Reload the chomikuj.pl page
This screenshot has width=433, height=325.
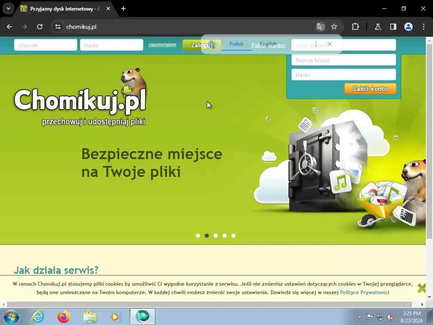click(x=40, y=27)
